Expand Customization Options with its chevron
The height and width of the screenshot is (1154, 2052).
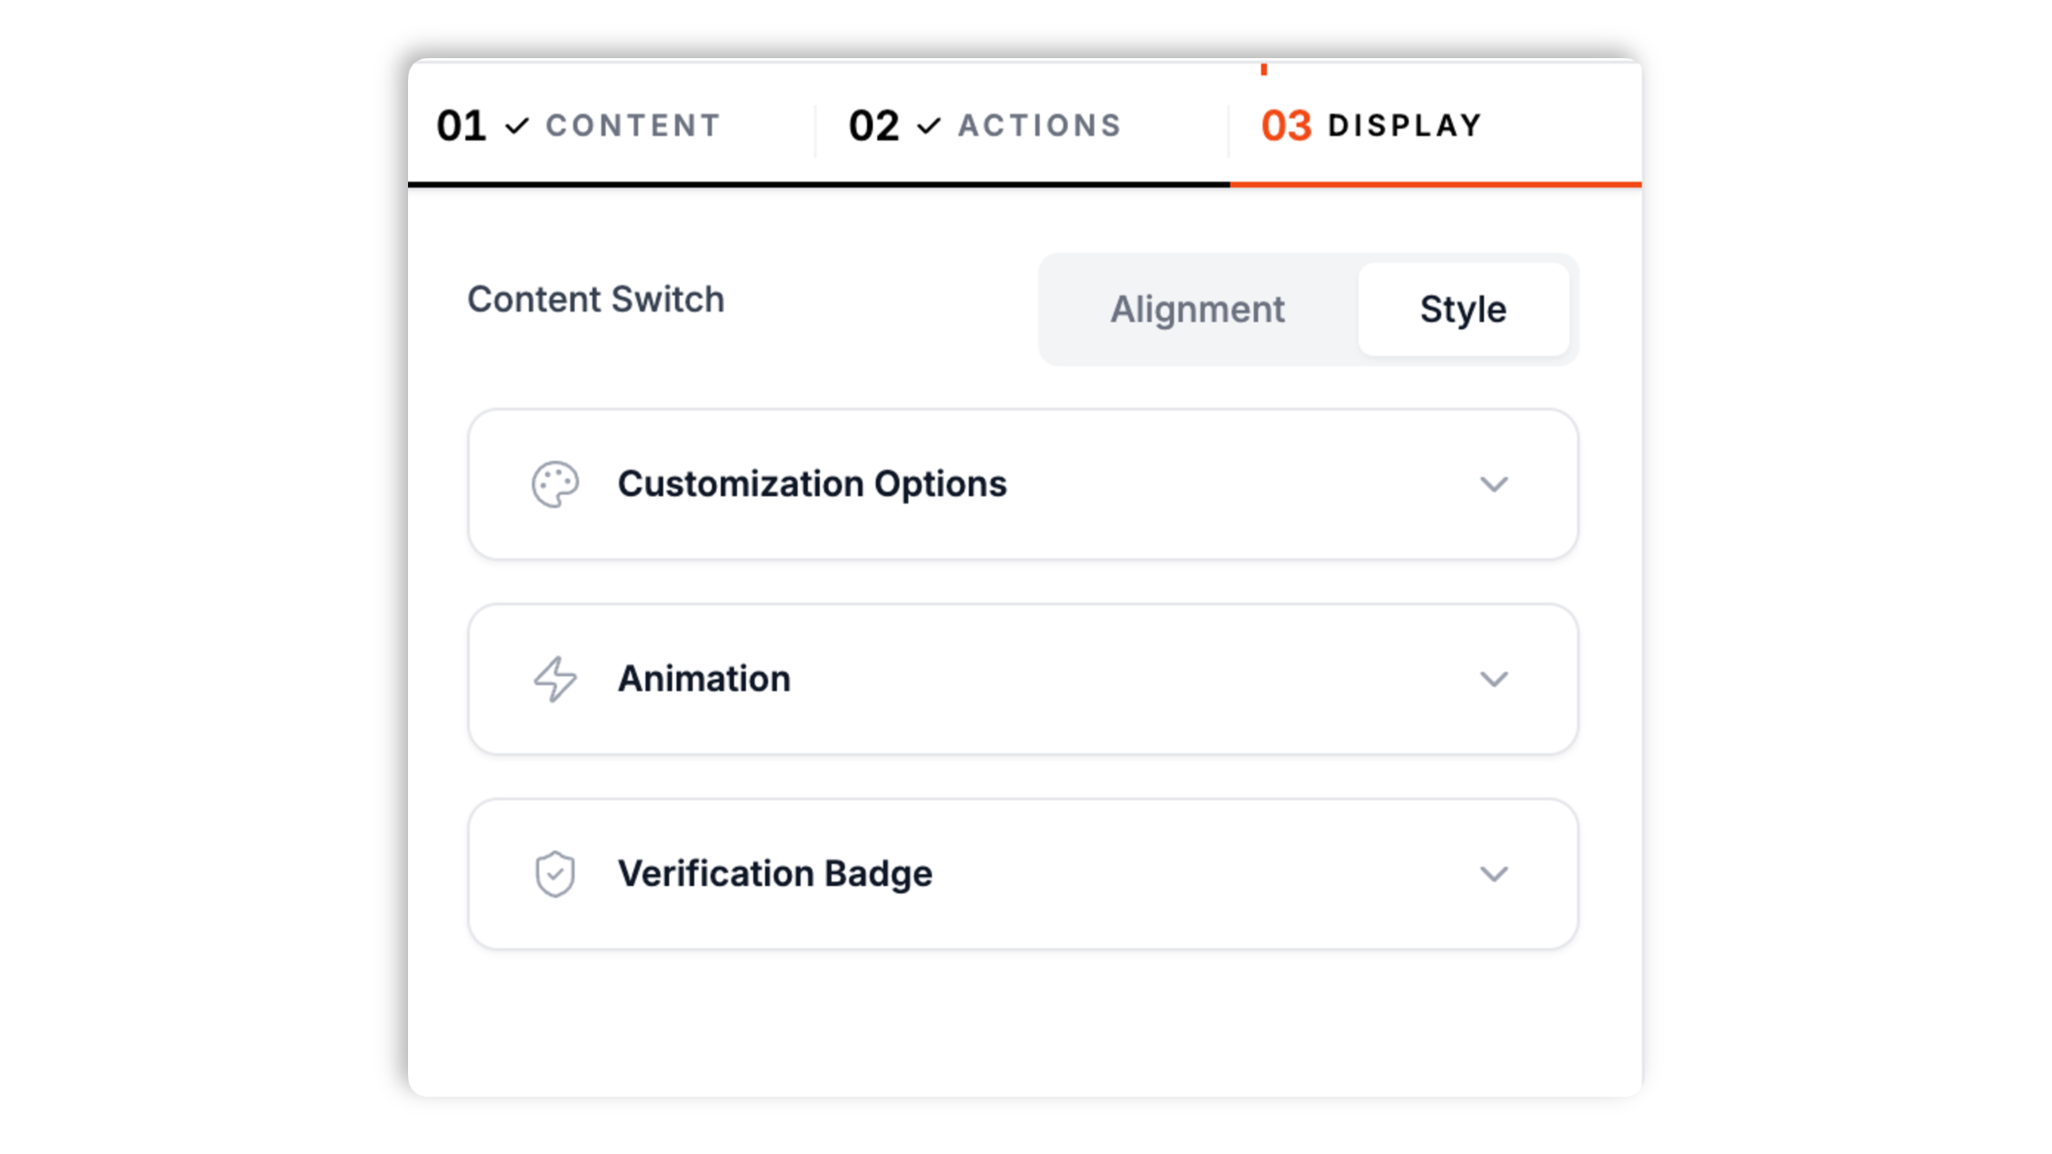click(1494, 484)
